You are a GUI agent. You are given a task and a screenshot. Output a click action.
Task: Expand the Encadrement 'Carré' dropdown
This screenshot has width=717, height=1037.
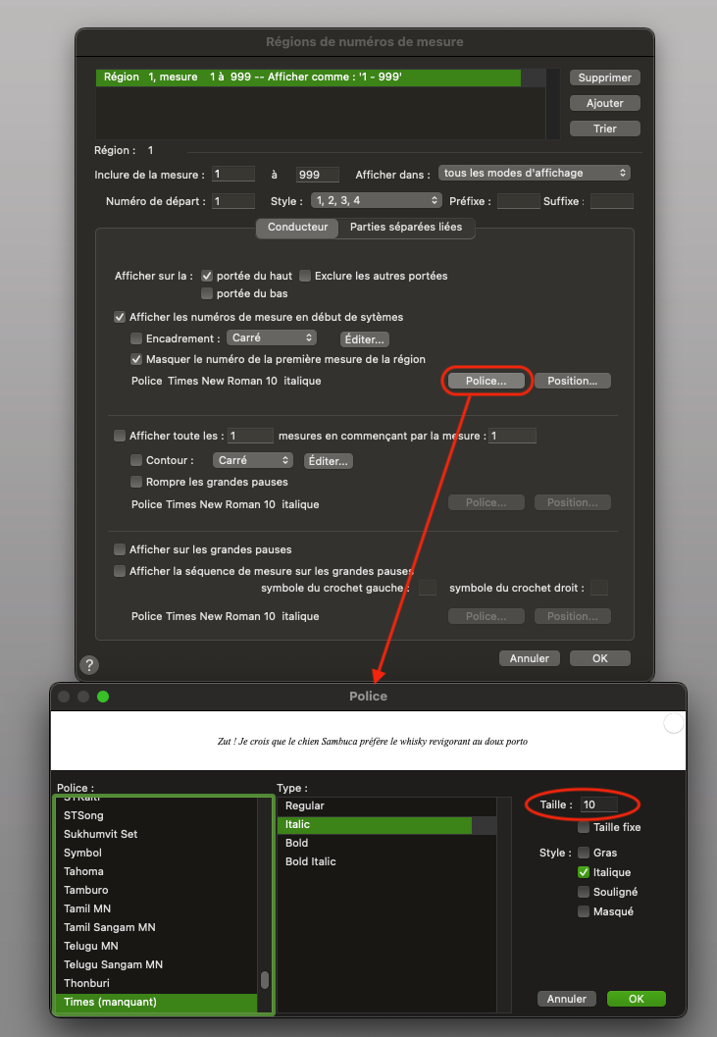pyautogui.click(x=272, y=337)
